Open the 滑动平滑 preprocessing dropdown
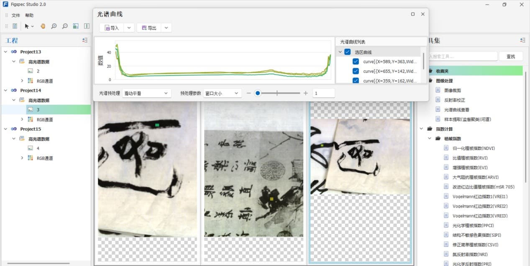 tap(146, 93)
